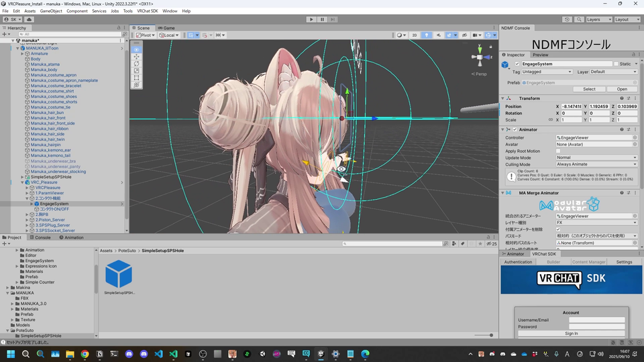Screen dimensions: 644x362
Task: Click the Step frame button
Action: [x=333, y=19]
